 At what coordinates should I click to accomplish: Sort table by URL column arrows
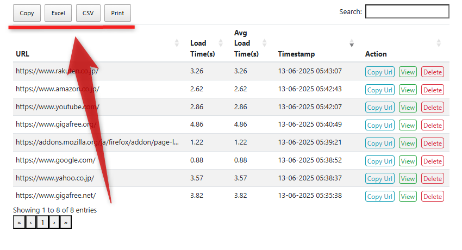(177, 43)
